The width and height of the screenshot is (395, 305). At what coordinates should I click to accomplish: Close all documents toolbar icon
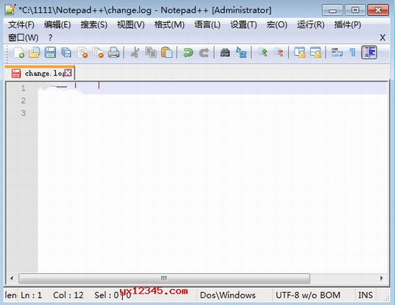(x=98, y=52)
